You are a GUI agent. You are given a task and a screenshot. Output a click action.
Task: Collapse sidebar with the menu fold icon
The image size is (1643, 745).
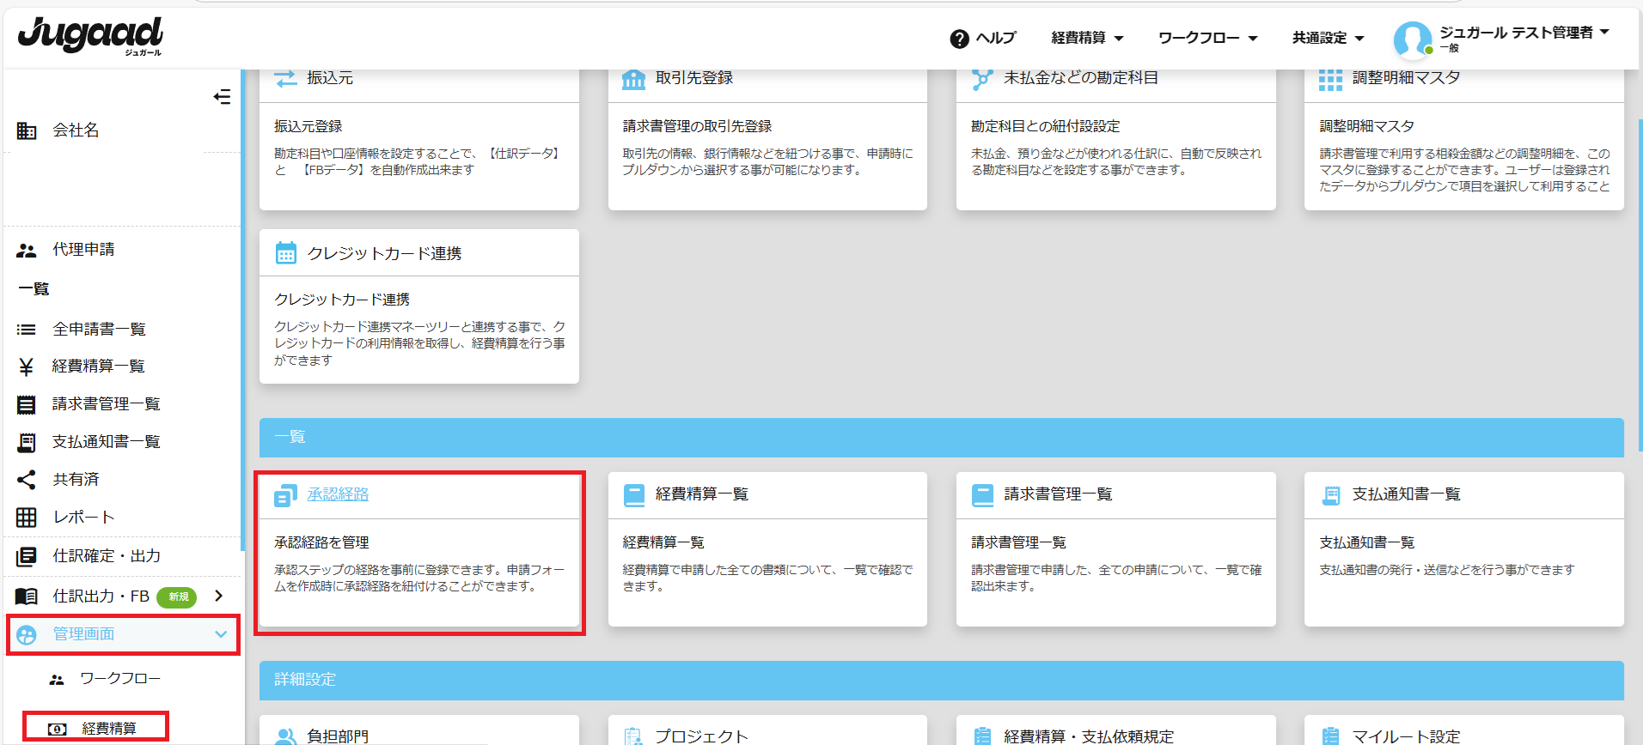[222, 96]
